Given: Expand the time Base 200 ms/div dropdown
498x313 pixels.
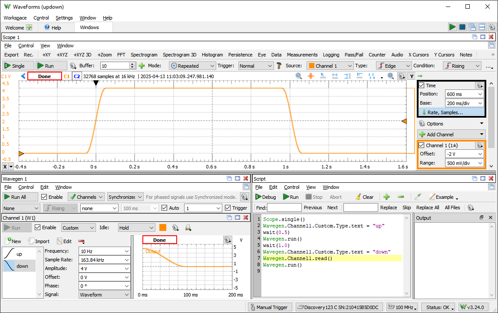Looking at the screenshot, I should coord(464,103).
